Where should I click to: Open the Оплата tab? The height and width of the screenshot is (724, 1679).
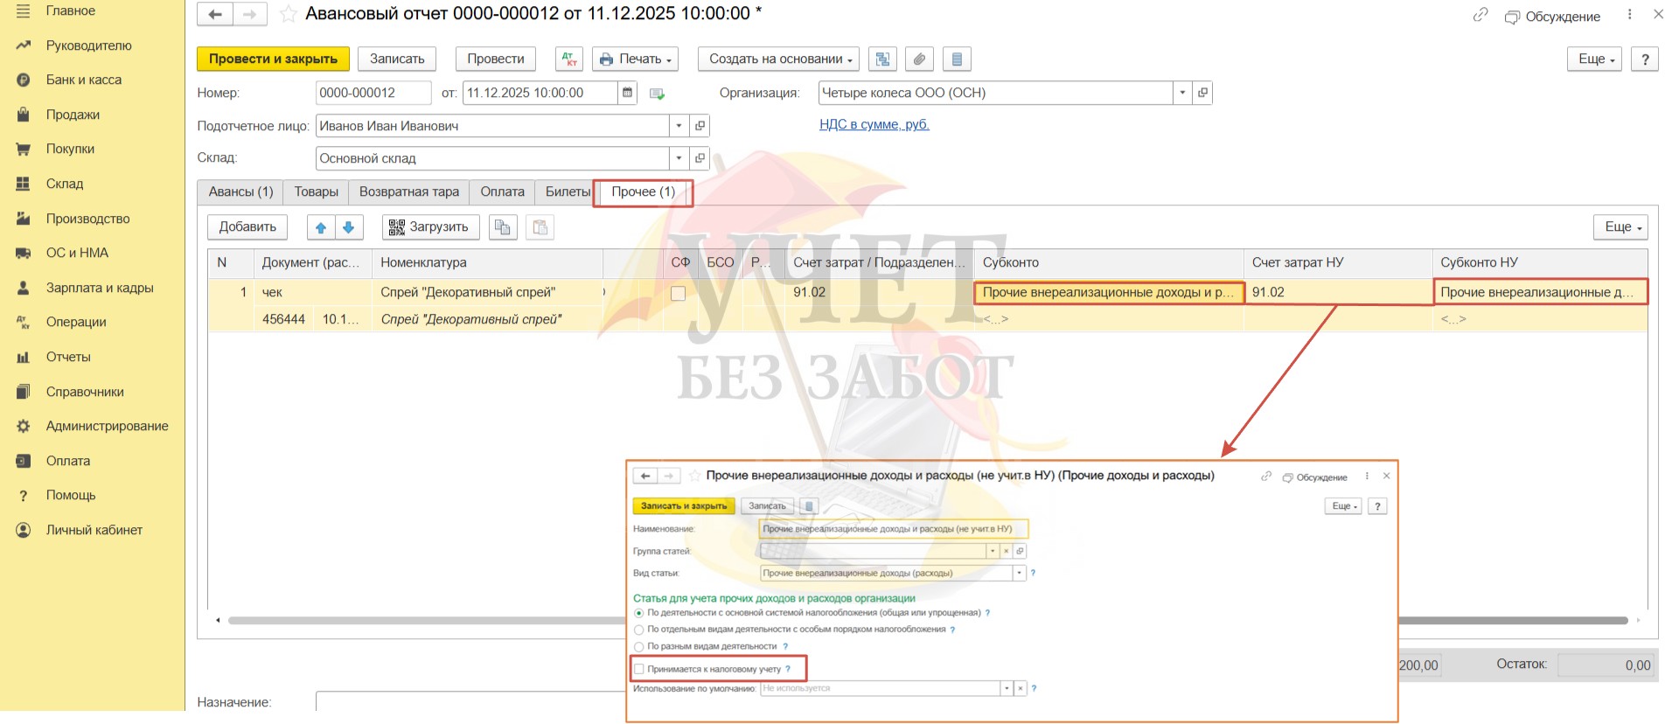click(x=503, y=192)
